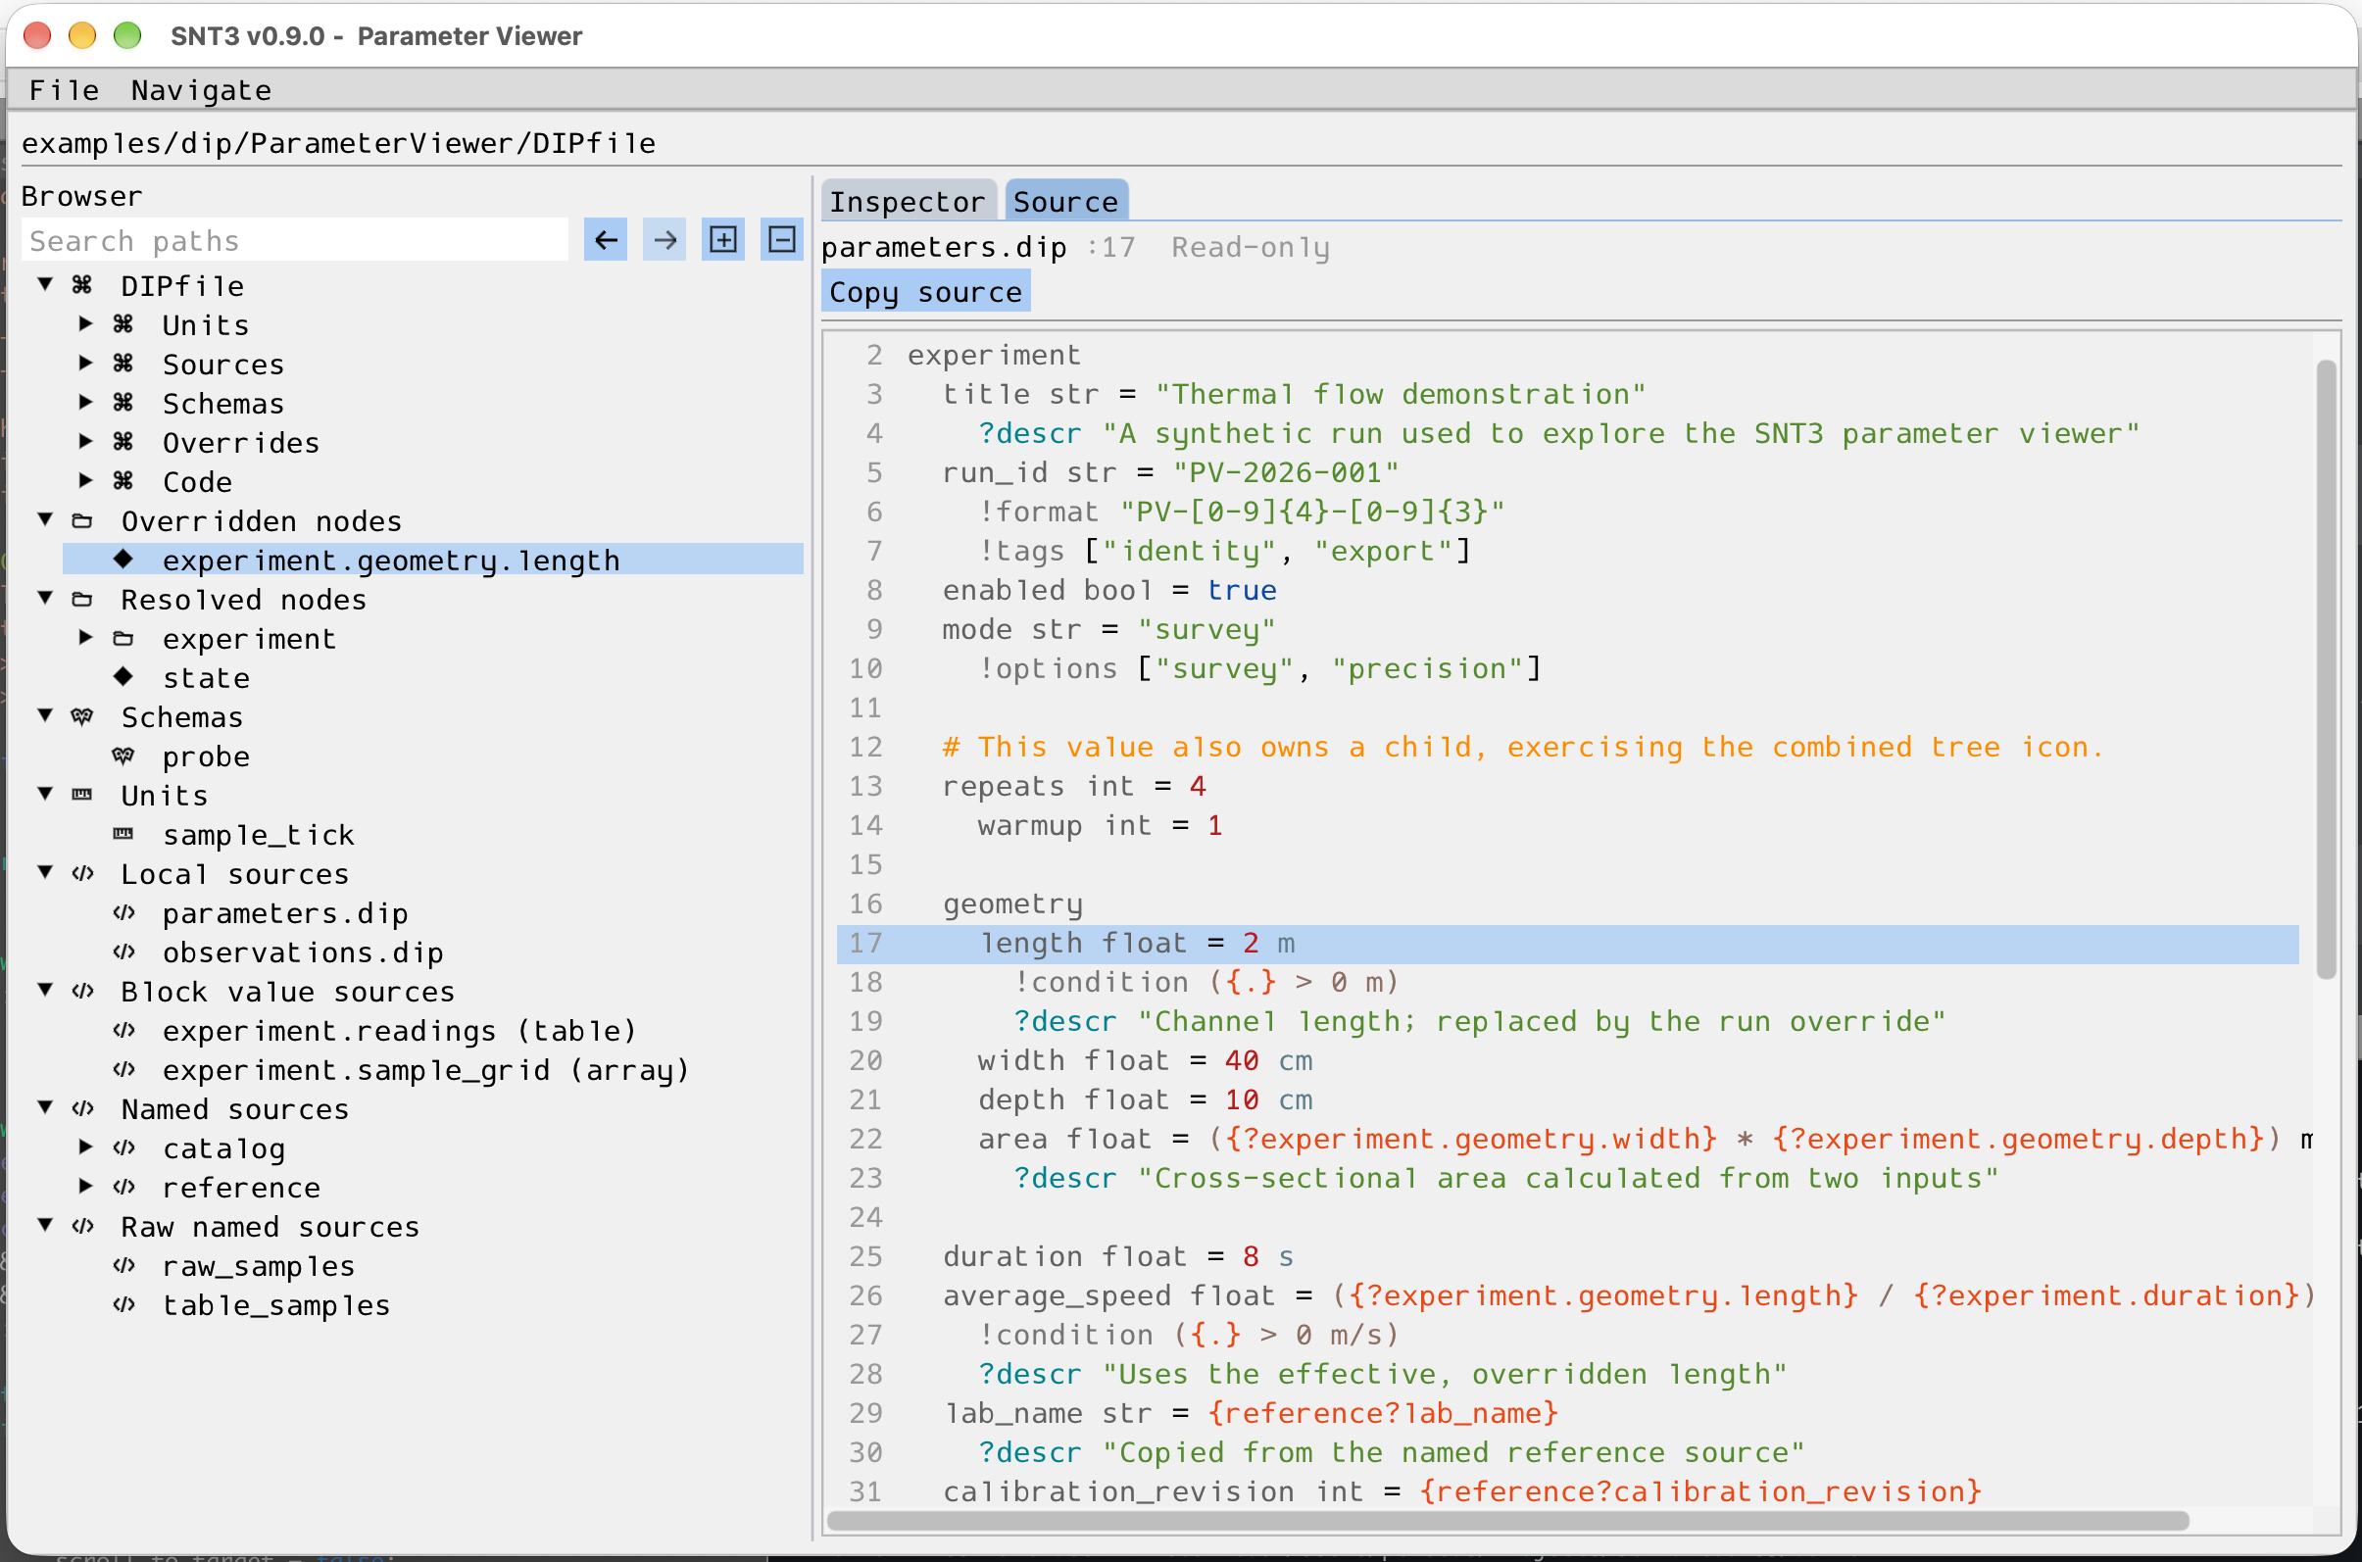Click the Copy source button

(x=925, y=292)
